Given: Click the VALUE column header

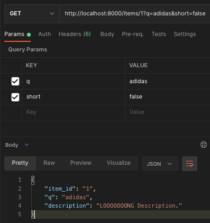Looking at the screenshot, I should coord(138,65).
